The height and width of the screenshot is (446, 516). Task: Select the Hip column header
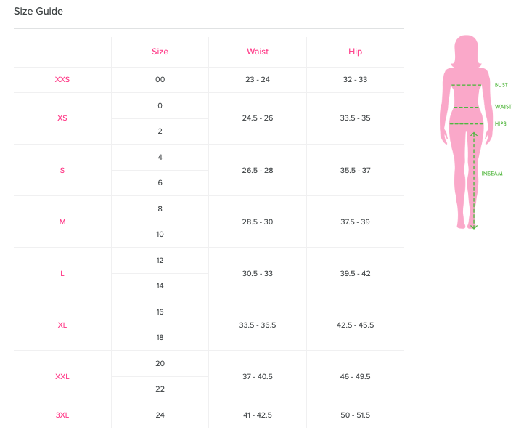click(356, 52)
